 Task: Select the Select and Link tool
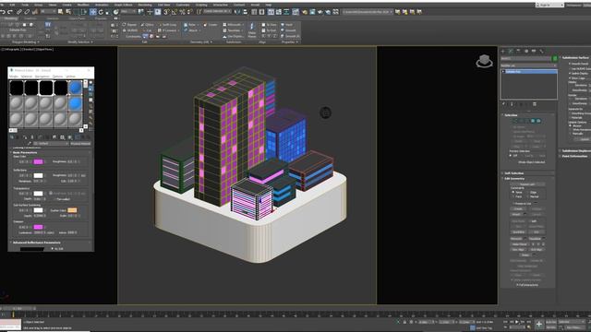(18, 12)
